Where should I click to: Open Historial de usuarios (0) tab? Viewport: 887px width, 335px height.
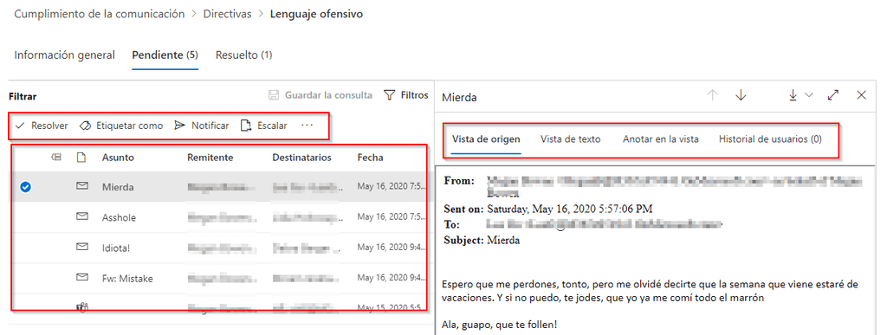tap(770, 139)
